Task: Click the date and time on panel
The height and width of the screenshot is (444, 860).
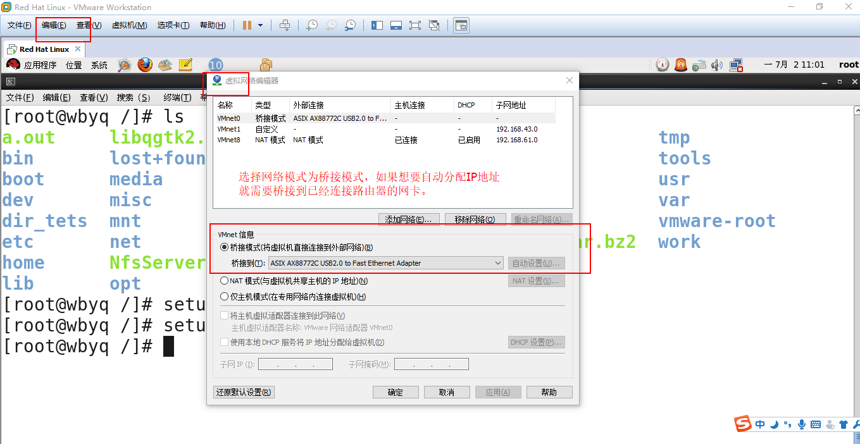Action: (794, 65)
